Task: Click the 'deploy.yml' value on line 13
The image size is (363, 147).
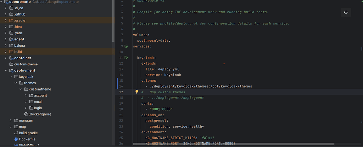Action: [x=168, y=69]
